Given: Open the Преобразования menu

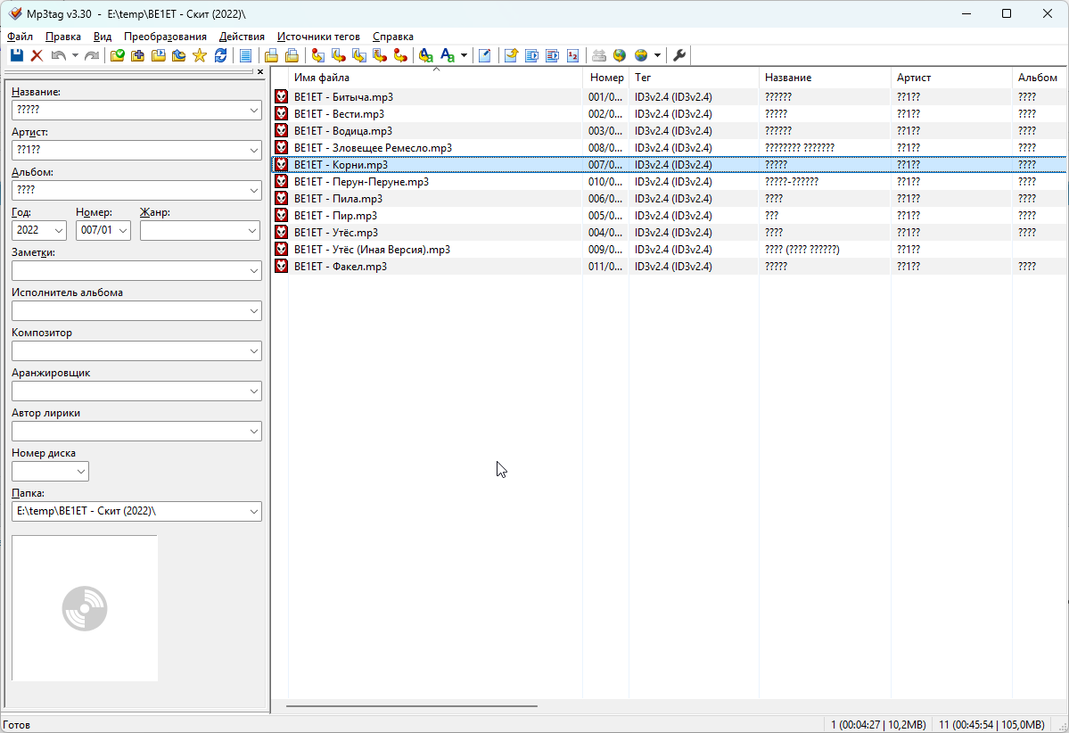Looking at the screenshot, I should 165,37.
